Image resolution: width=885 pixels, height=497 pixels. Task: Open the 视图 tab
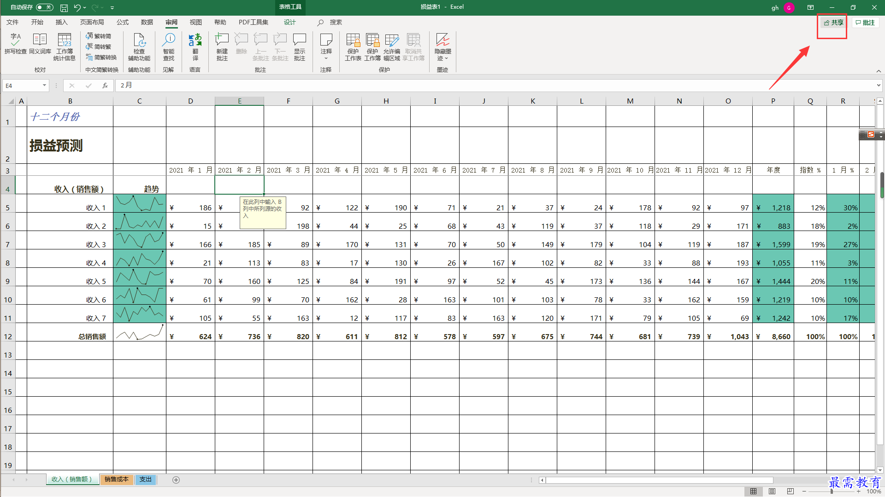(195, 22)
